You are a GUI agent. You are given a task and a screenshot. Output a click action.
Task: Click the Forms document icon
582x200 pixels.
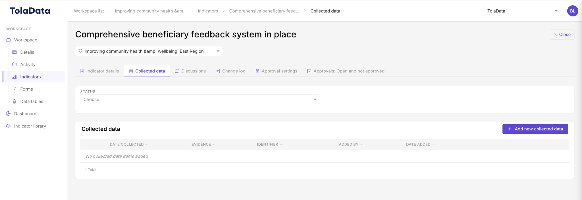click(14, 89)
